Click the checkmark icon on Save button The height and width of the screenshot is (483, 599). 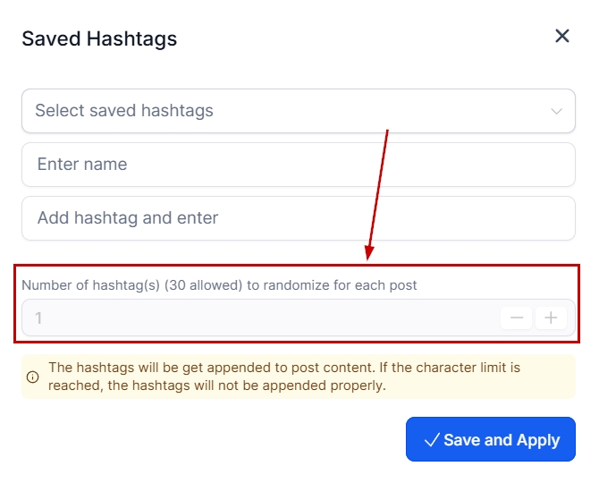432,440
